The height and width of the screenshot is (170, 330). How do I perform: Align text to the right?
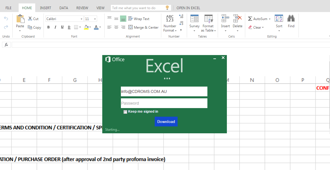click(123, 27)
